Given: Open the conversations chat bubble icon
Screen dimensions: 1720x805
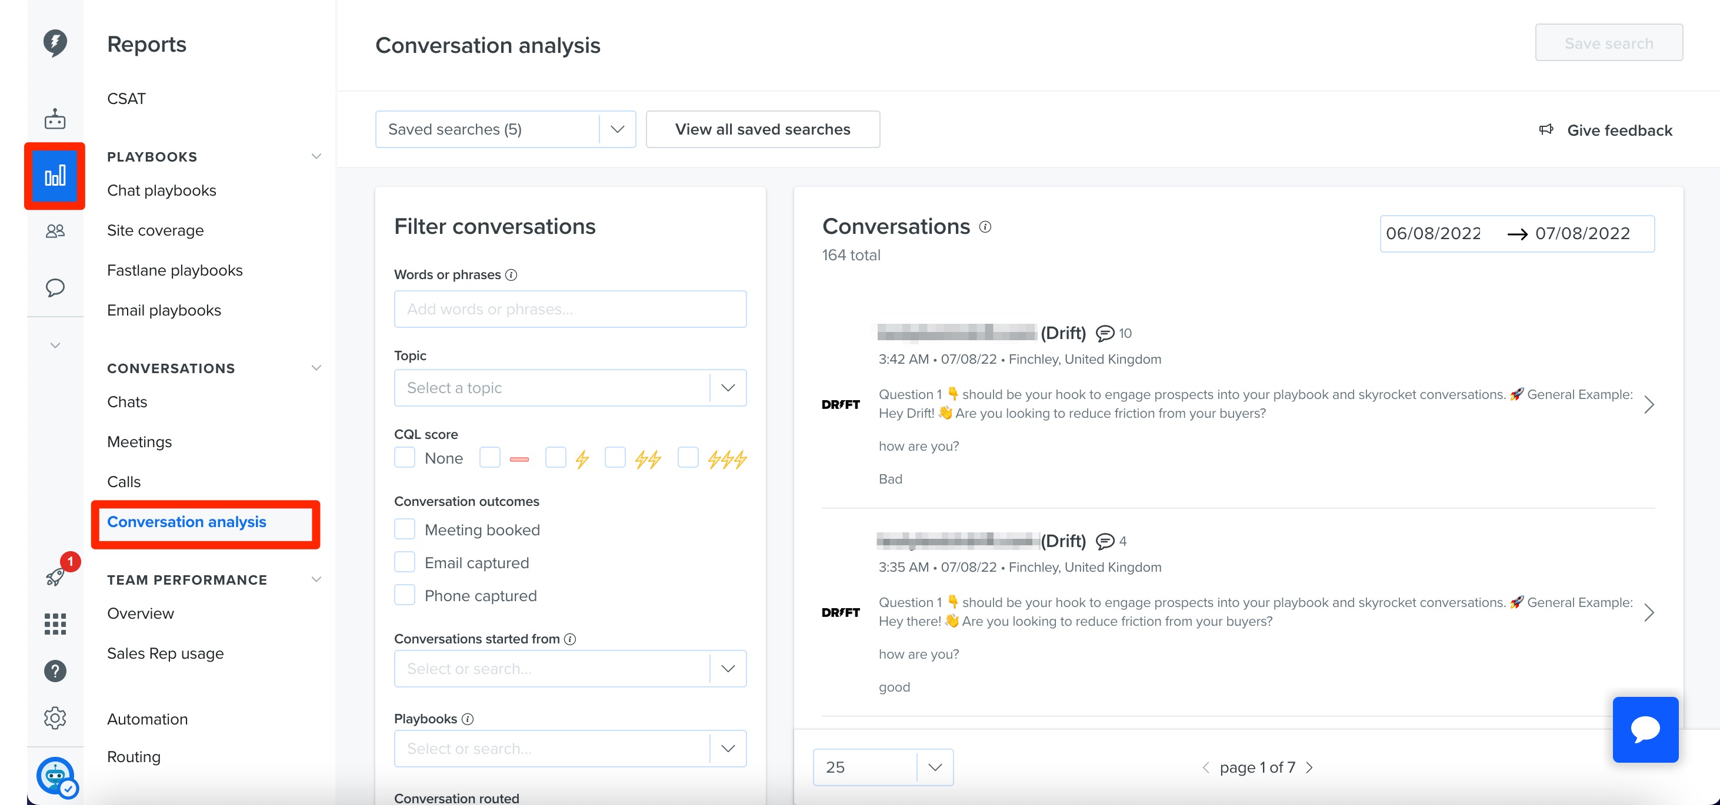Looking at the screenshot, I should (55, 287).
